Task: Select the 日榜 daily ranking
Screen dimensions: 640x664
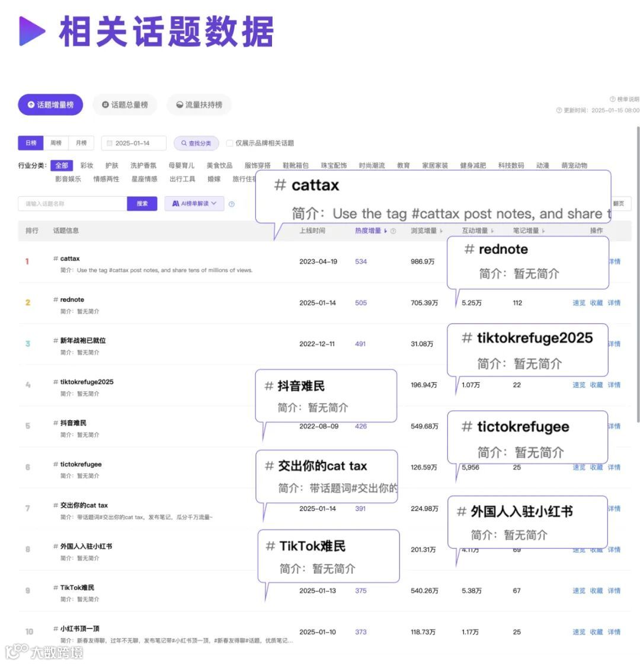Action: click(31, 143)
